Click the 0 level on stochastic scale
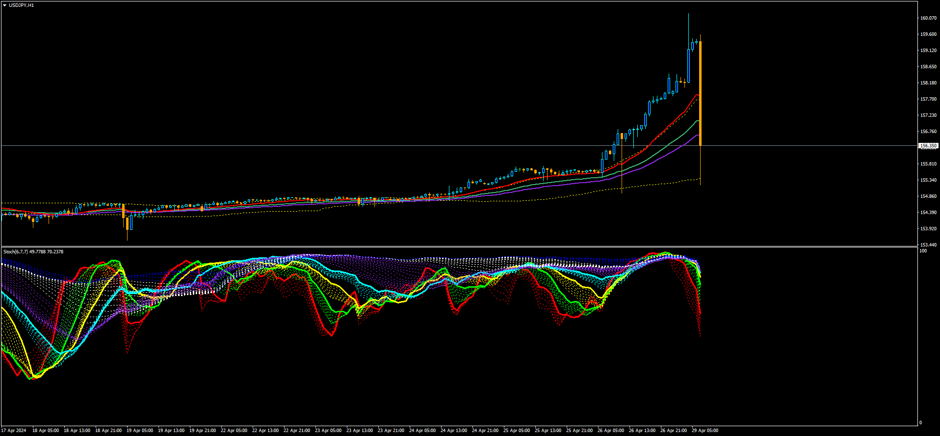The width and height of the screenshot is (940, 436). pos(921,423)
